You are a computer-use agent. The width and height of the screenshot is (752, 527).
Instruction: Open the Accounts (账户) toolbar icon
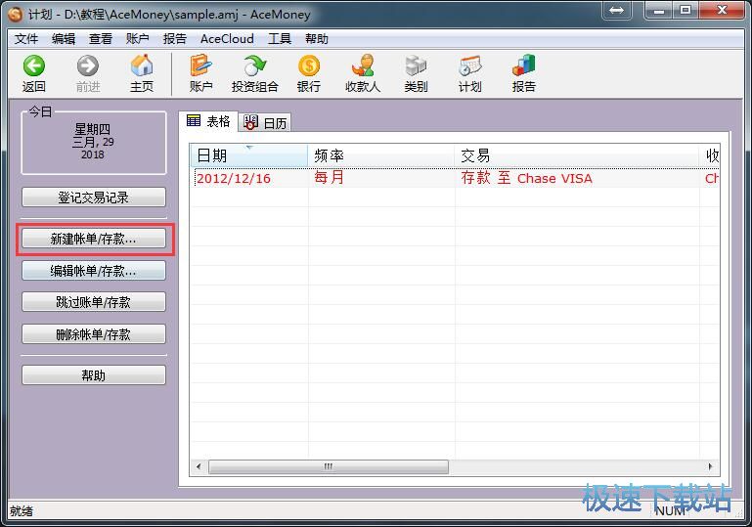click(200, 66)
